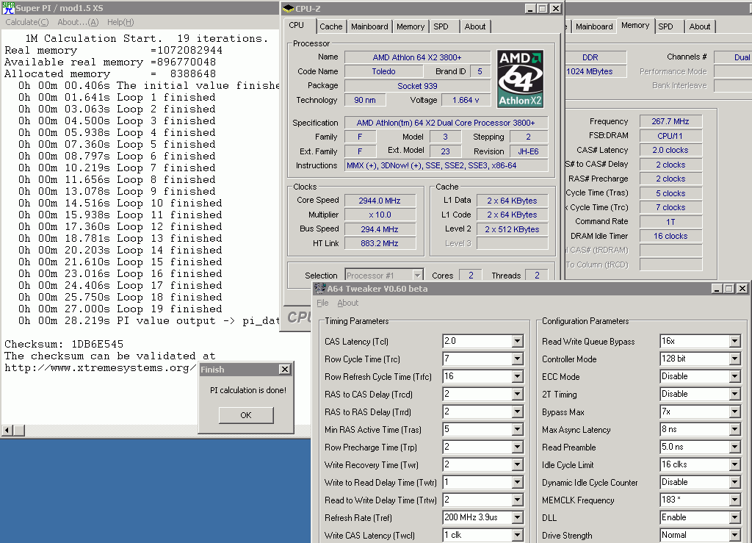The image size is (752, 543).
Task: Click the HT Link value 883.2 MHz
Action: click(380, 243)
